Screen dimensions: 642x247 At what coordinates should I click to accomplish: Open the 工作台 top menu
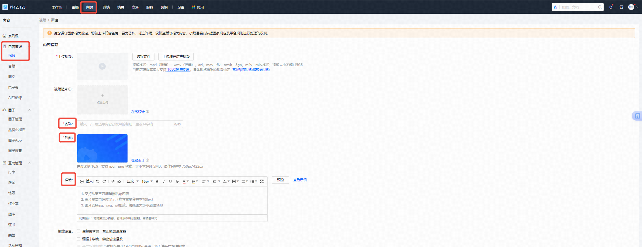(x=57, y=7)
